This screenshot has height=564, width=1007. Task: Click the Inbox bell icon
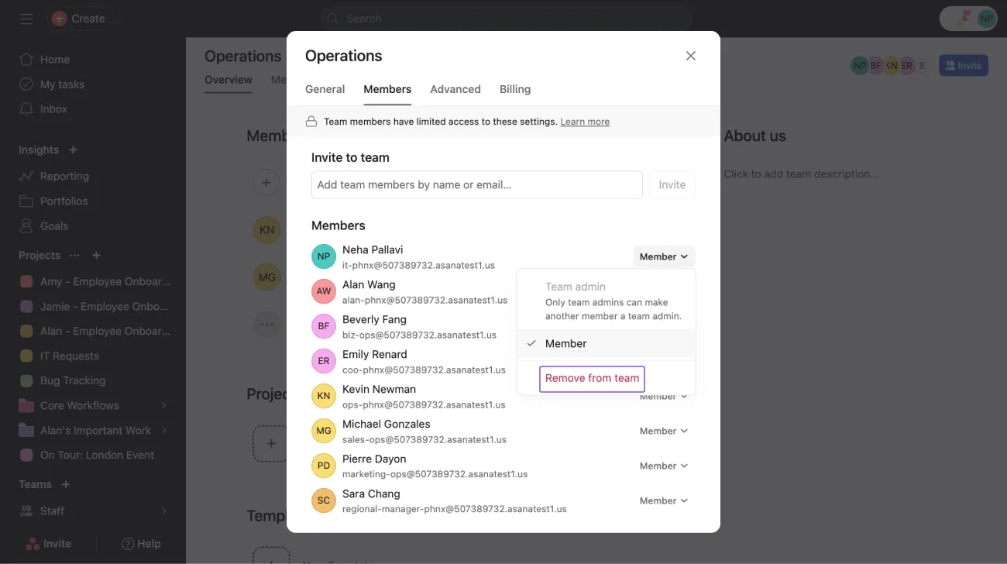point(26,109)
